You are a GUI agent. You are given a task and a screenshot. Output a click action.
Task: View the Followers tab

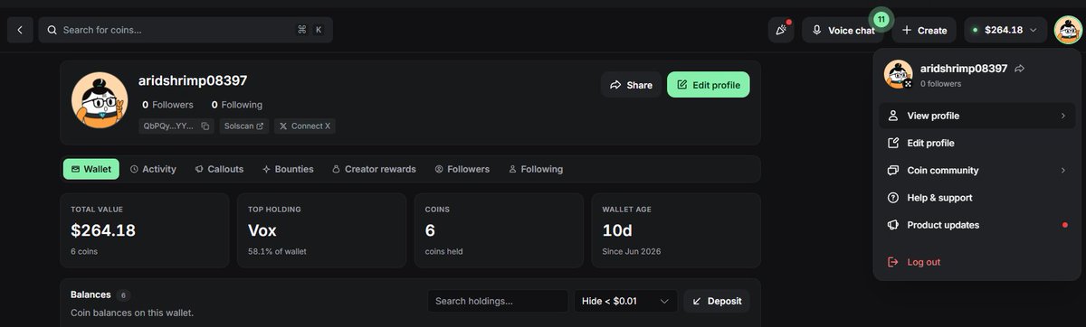[462, 169]
